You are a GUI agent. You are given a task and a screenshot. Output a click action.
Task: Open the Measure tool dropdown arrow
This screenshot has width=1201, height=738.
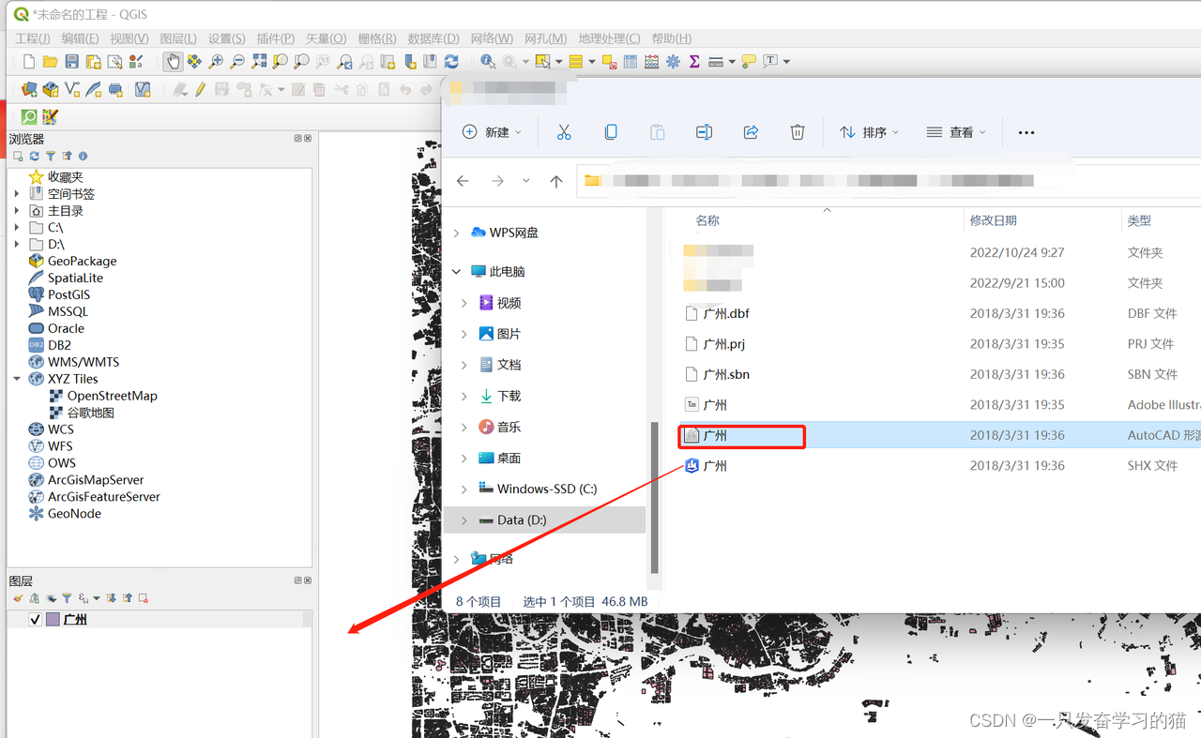point(732,62)
